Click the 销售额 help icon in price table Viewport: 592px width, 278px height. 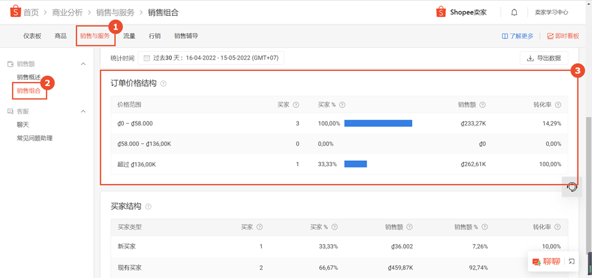(483, 105)
